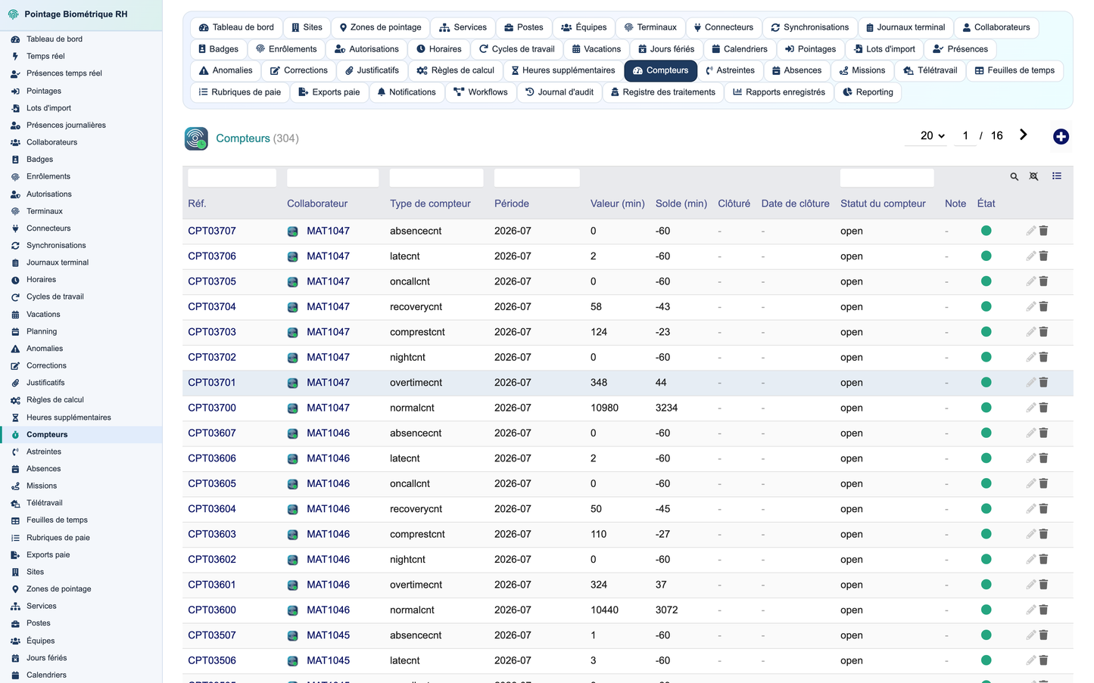This screenshot has height=683, width=1094.
Task: Select the Reporting tab
Action: coord(868,92)
